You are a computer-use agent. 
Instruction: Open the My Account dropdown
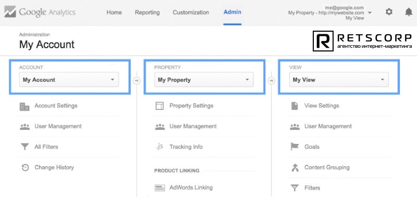[69, 80]
